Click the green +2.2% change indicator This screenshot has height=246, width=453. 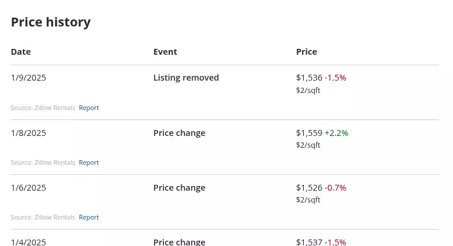click(x=337, y=133)
